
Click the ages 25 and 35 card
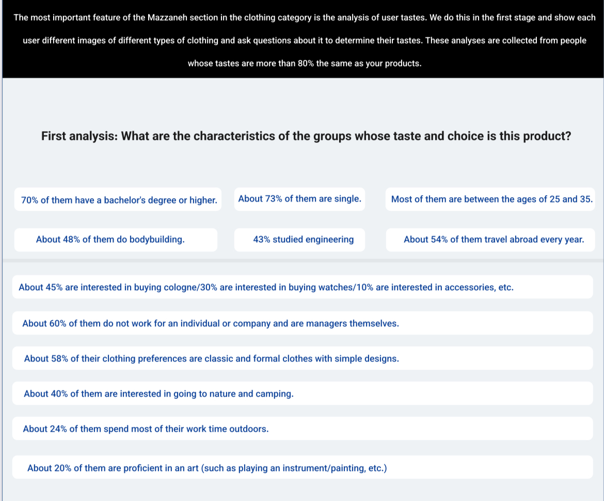tap(491, 199)
